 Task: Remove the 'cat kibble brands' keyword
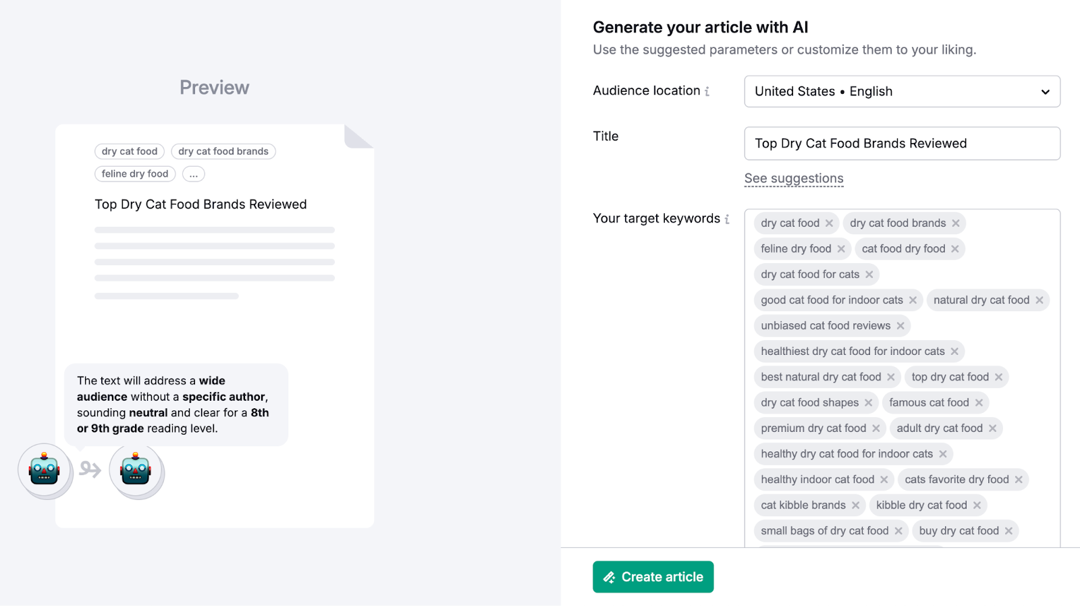tap(855, 505)
